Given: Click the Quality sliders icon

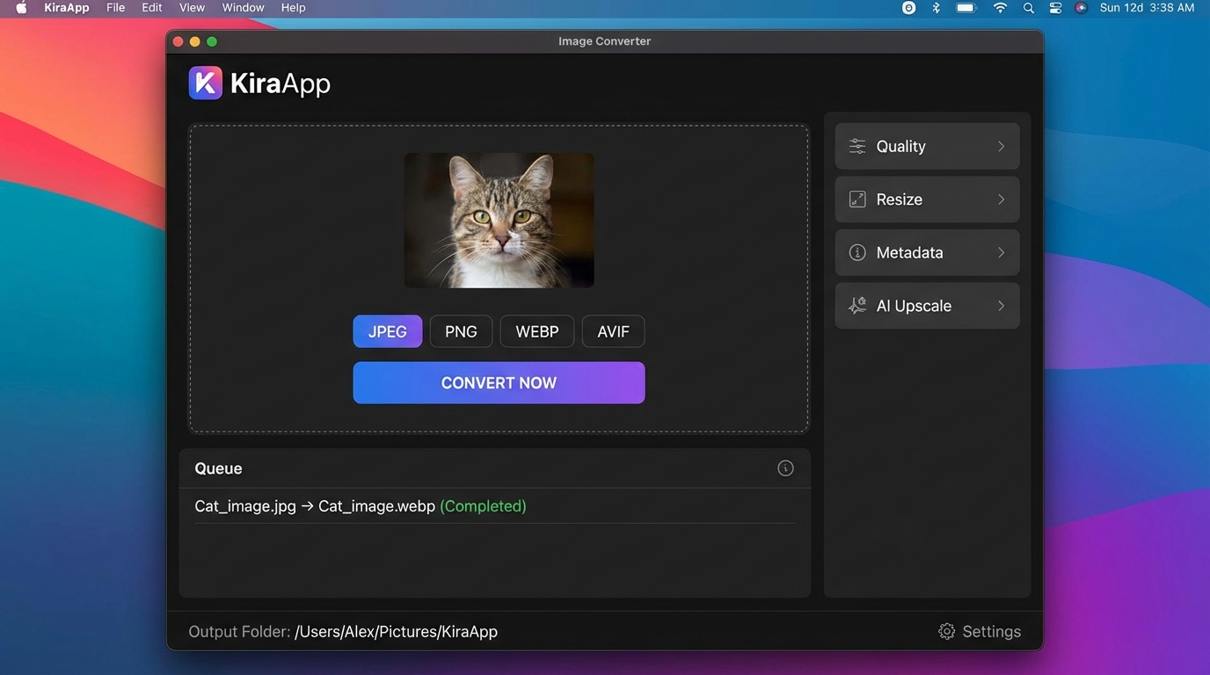Looking at the screenshot, I should pyautogui.click(x=856, y=147).
